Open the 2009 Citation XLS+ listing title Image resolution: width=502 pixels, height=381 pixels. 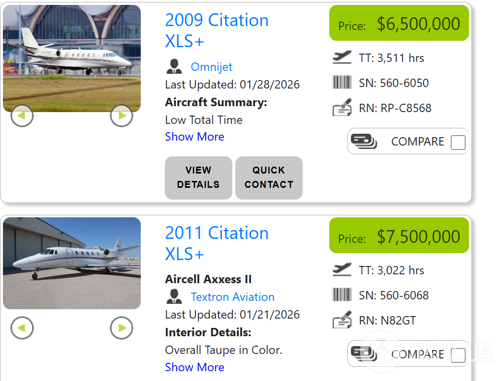coord(217,30)
